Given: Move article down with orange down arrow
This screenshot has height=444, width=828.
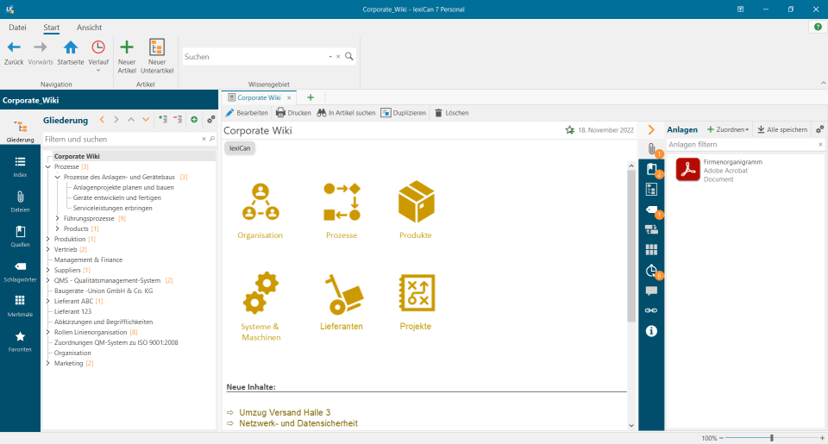Looking at the screenshot, I should pyautogui.click(x=146, y=120).
